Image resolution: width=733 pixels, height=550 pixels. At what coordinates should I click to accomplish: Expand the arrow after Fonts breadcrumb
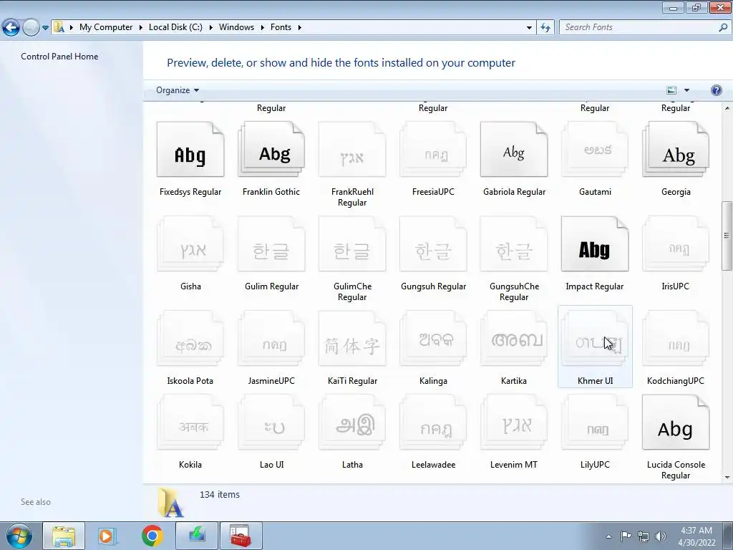point(300,28)
